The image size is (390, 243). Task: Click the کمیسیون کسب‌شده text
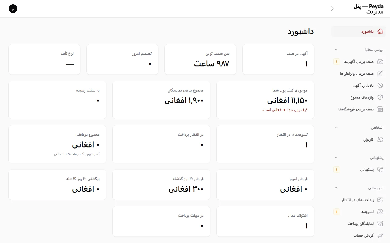(77, 154)
